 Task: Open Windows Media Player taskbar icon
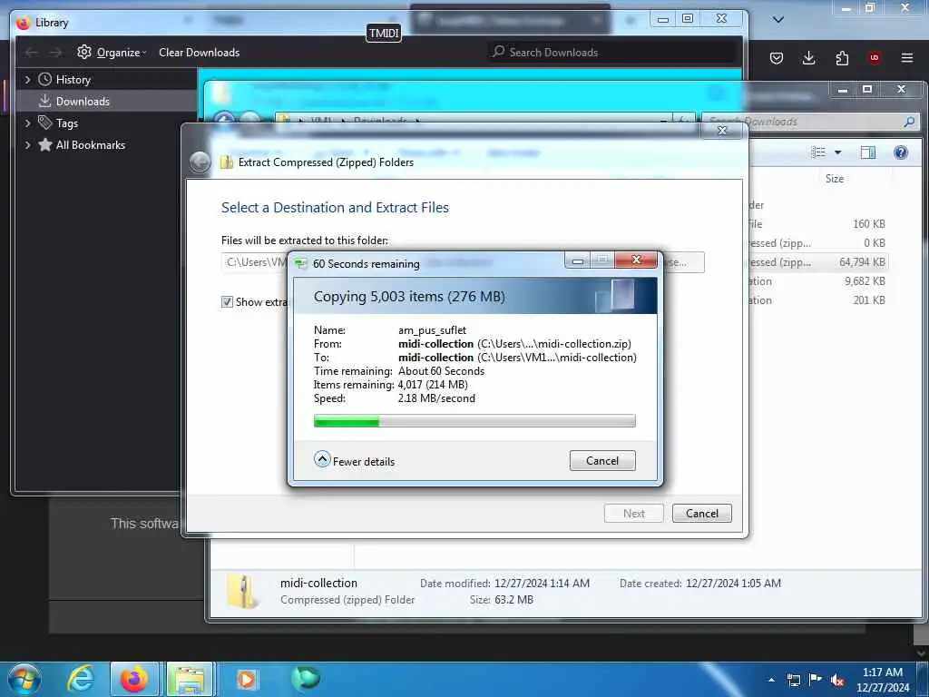click(246, 679)
